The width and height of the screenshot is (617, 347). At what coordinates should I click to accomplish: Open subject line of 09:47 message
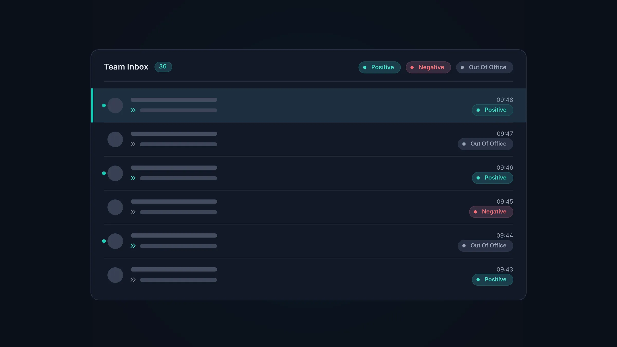tap(174, 134)
